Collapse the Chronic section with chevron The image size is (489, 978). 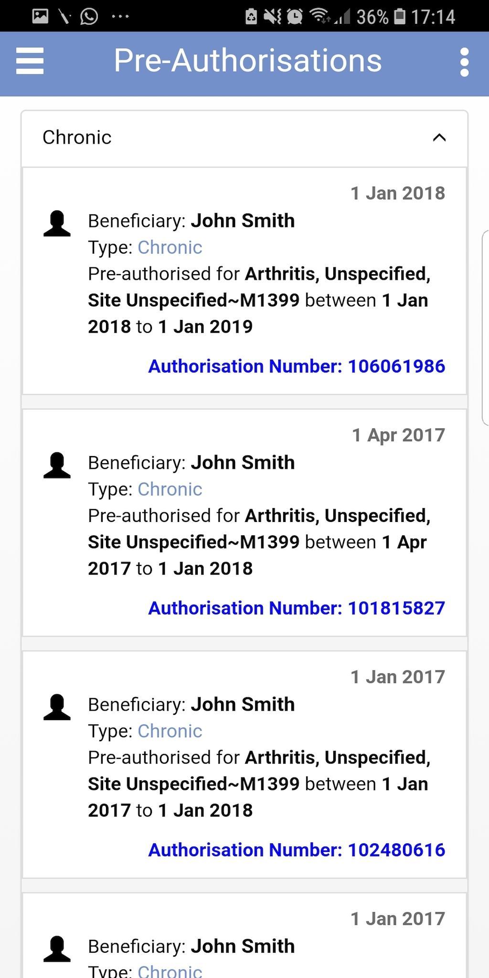click(x=439, y=138)
